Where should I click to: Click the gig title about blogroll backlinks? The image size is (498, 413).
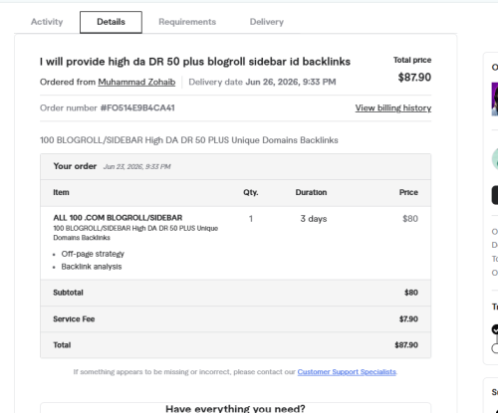click(195, 62)
